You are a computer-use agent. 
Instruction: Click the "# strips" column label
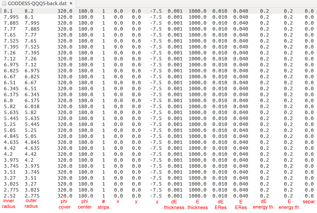point(103,204)
